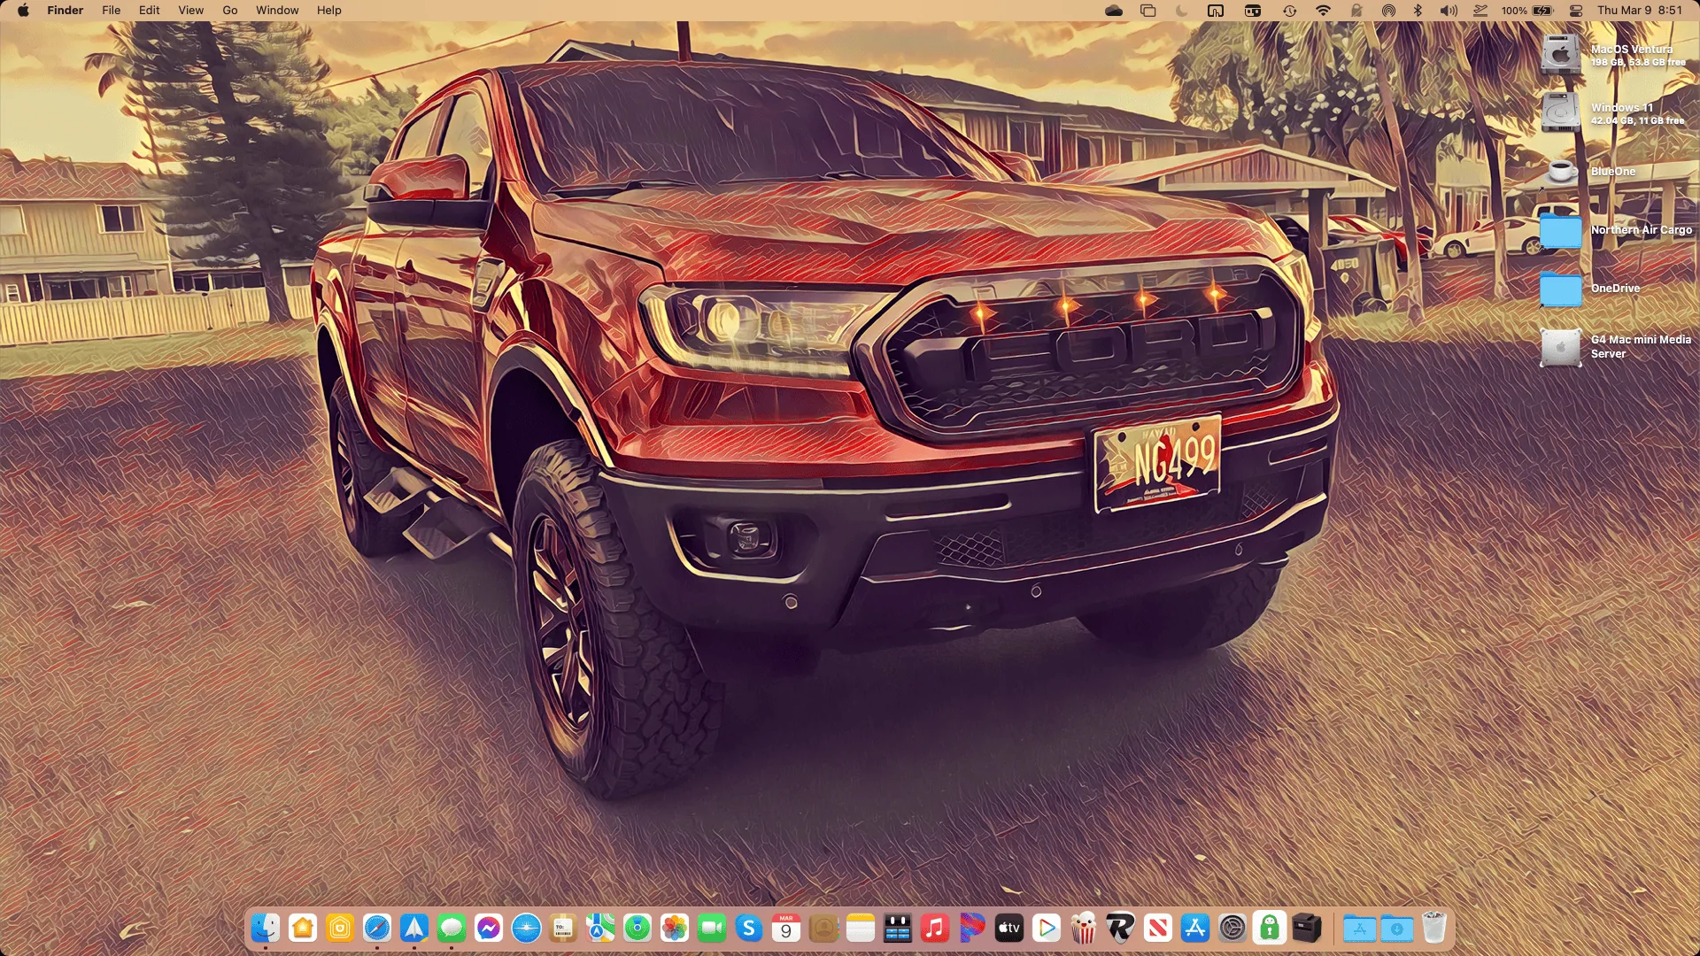The image size is (1700, 956).
Task: Launch the Apple TV app
Action: (1009, 928)
